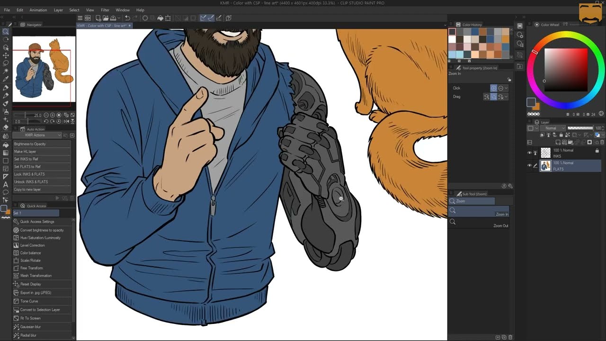The height and width of the screenshot is (341, 606).
Task: Select the Eyedropper tool
Action: pos(6,79)
